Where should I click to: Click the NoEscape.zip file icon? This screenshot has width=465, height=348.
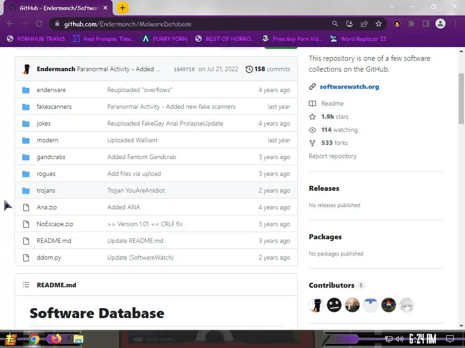(x=26, y=224)
